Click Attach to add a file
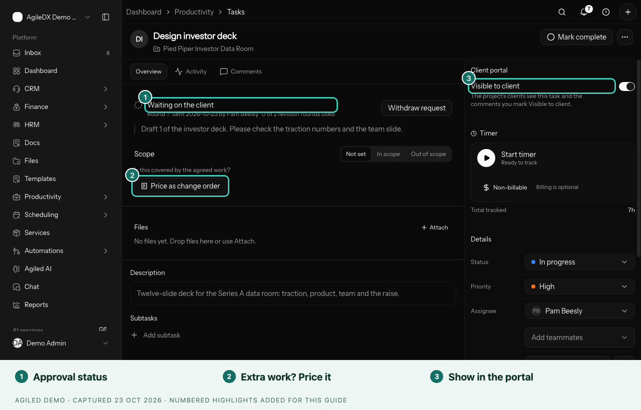The image size is (641, 410). pos(435,227)
